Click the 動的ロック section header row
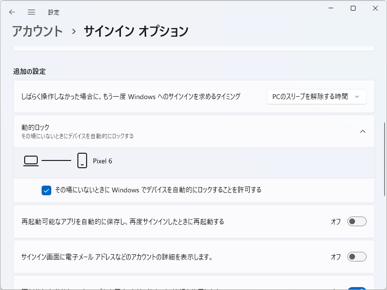 click(193, 131)
